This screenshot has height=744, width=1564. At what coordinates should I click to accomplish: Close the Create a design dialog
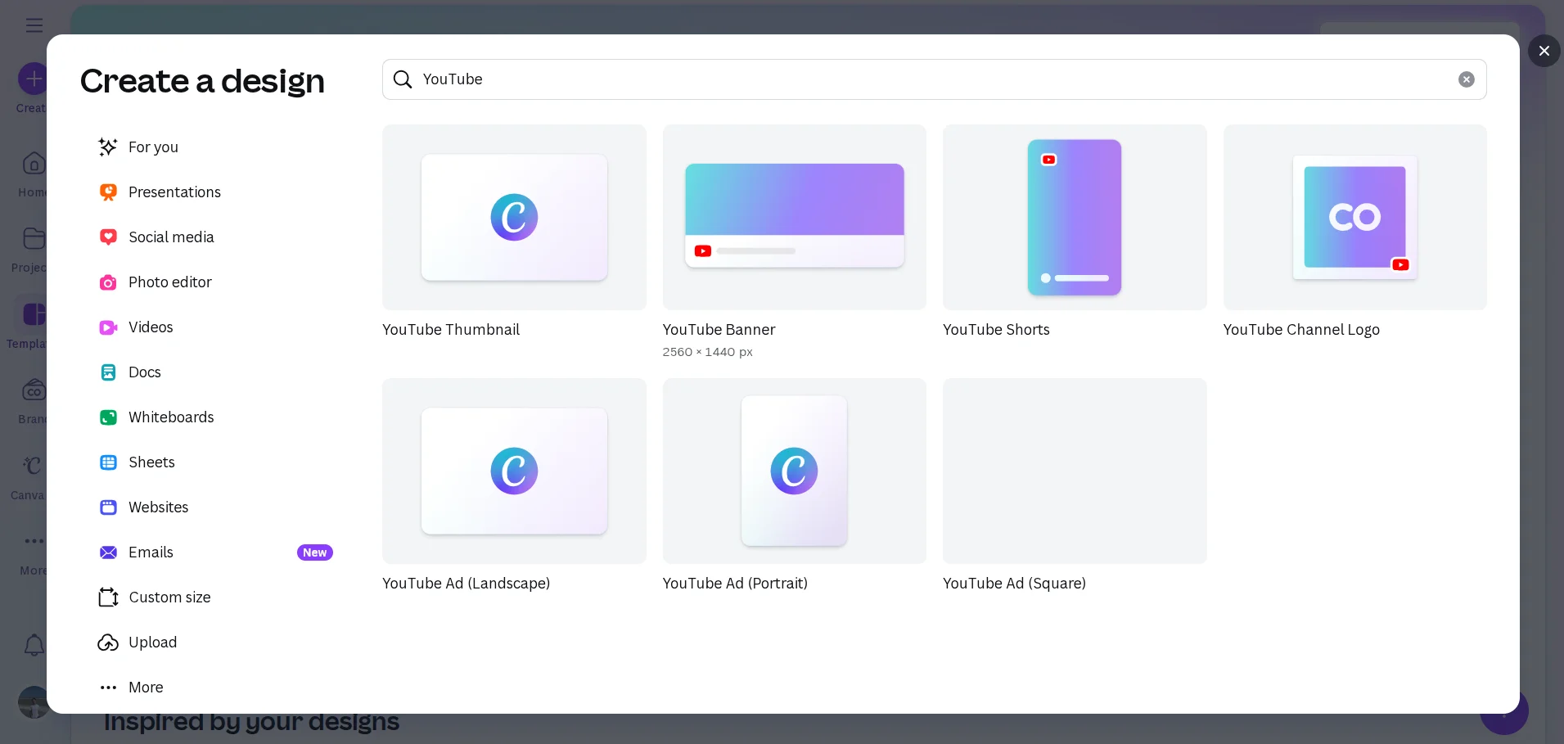coord(1544,50)
